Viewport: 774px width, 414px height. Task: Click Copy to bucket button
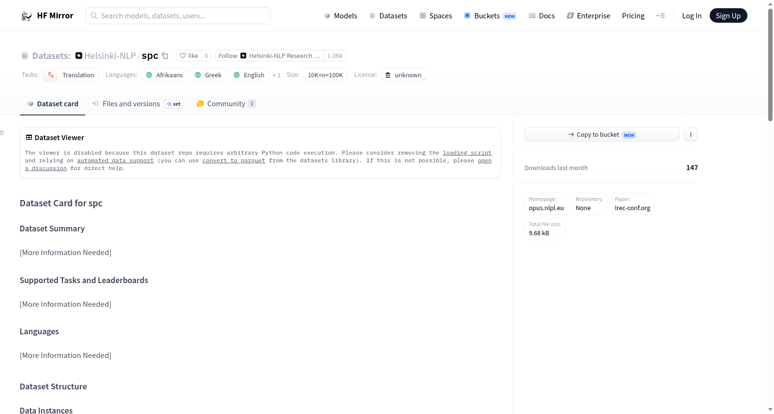coord(602,134)
